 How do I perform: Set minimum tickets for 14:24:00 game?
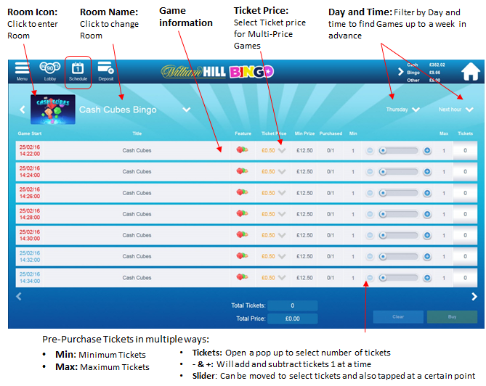[353, 172]
